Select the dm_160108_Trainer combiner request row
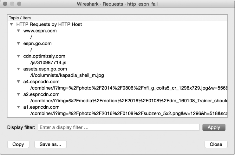 tap(117, 101)
